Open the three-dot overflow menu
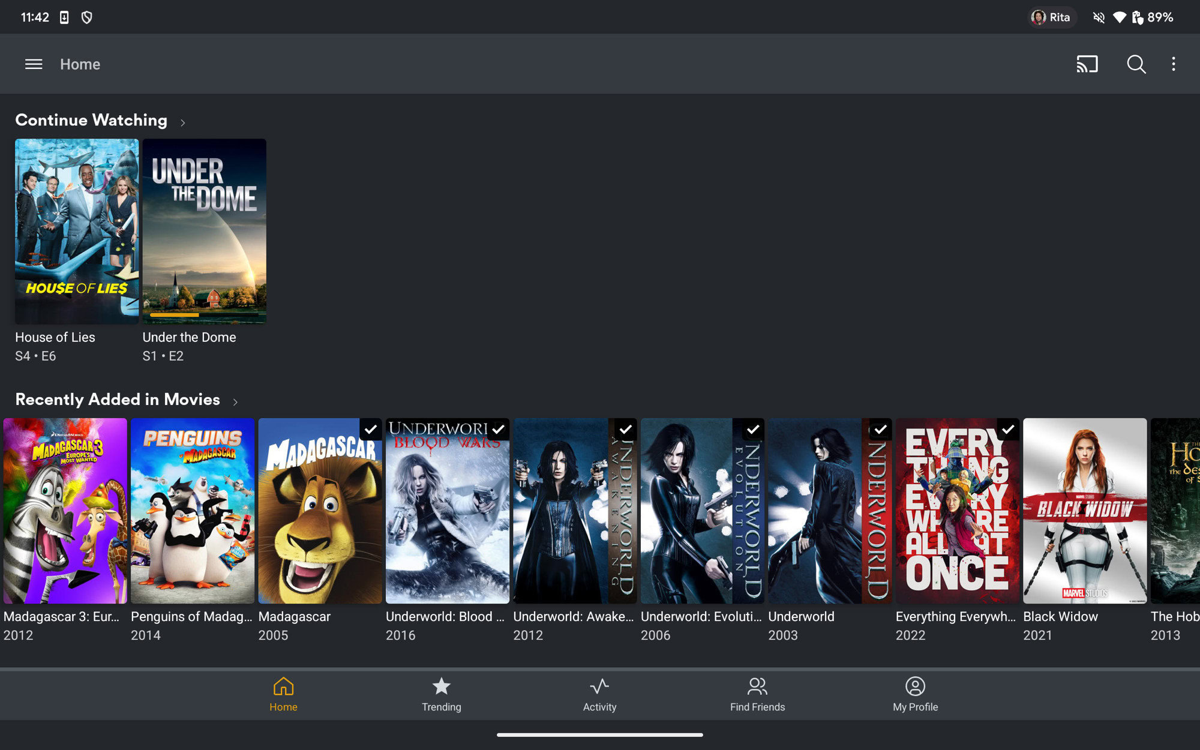1200x750 pixels. coord(1174,64)
